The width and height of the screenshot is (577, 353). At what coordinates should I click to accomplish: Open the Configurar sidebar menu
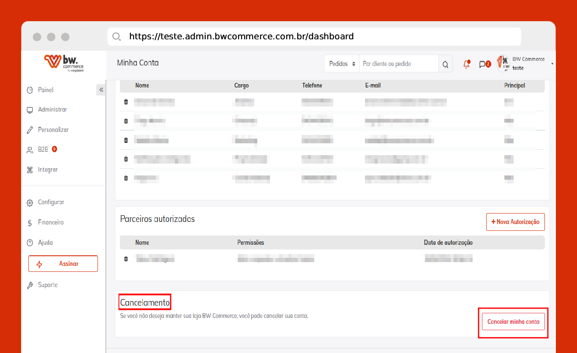pos(51,202)
